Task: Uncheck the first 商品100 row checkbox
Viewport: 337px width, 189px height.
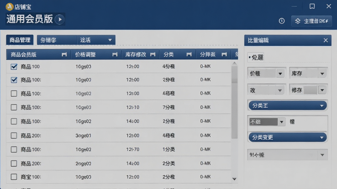Action: tap(14, 67)
